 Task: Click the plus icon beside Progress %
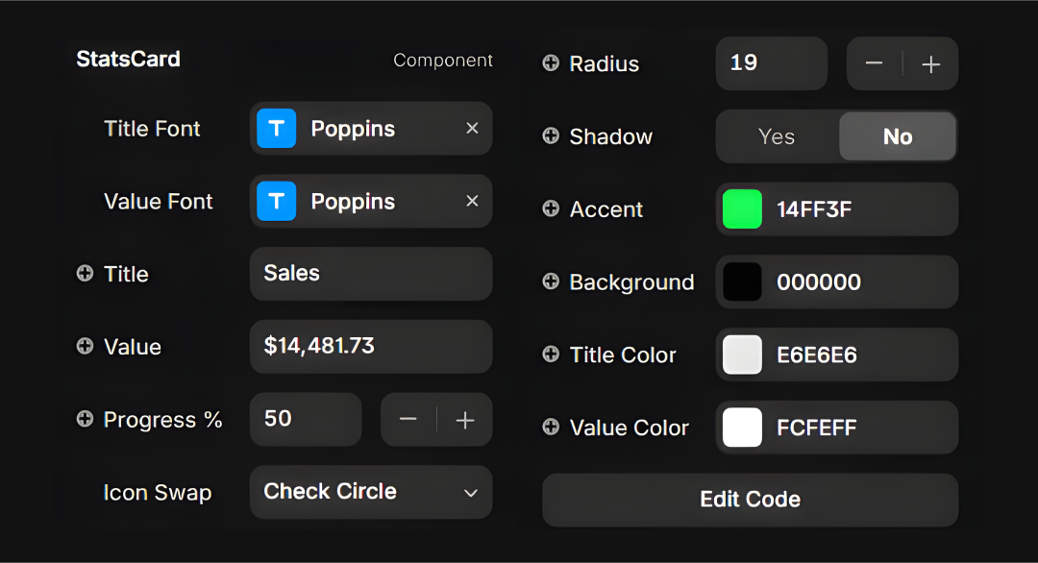click(x=85, y=420)
